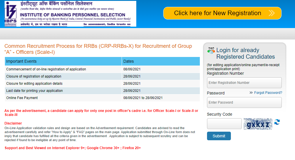Focus the Enter Password field
295x160 pixels.
tap(244, 102)
